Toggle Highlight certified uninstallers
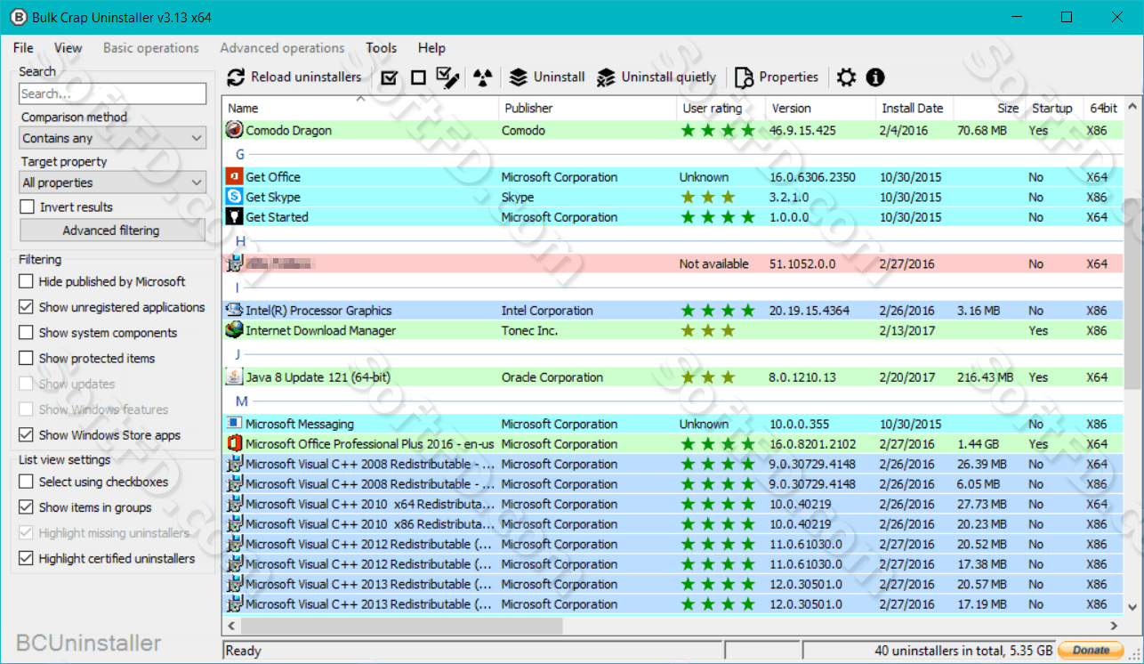 (26, 559)
